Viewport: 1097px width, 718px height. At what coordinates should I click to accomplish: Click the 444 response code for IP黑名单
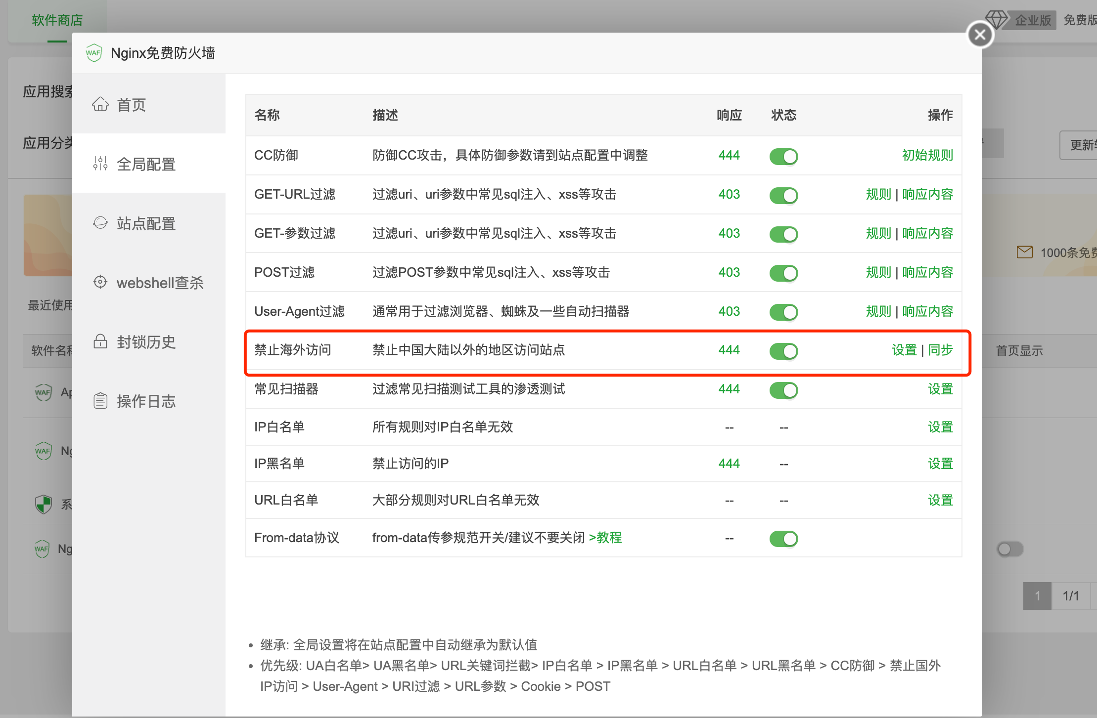pos(729,464)
